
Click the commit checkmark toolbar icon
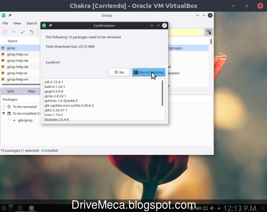pos(23,32)
